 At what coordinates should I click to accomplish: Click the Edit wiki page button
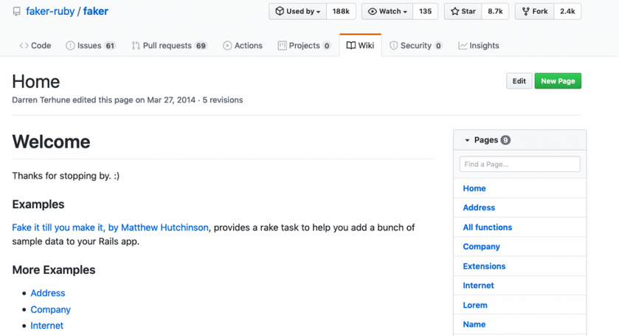coord(519,81)
